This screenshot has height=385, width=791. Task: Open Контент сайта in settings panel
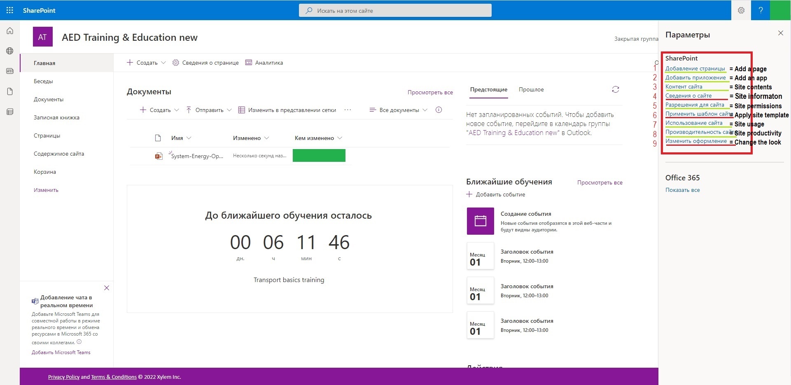[x=684, y=86]
